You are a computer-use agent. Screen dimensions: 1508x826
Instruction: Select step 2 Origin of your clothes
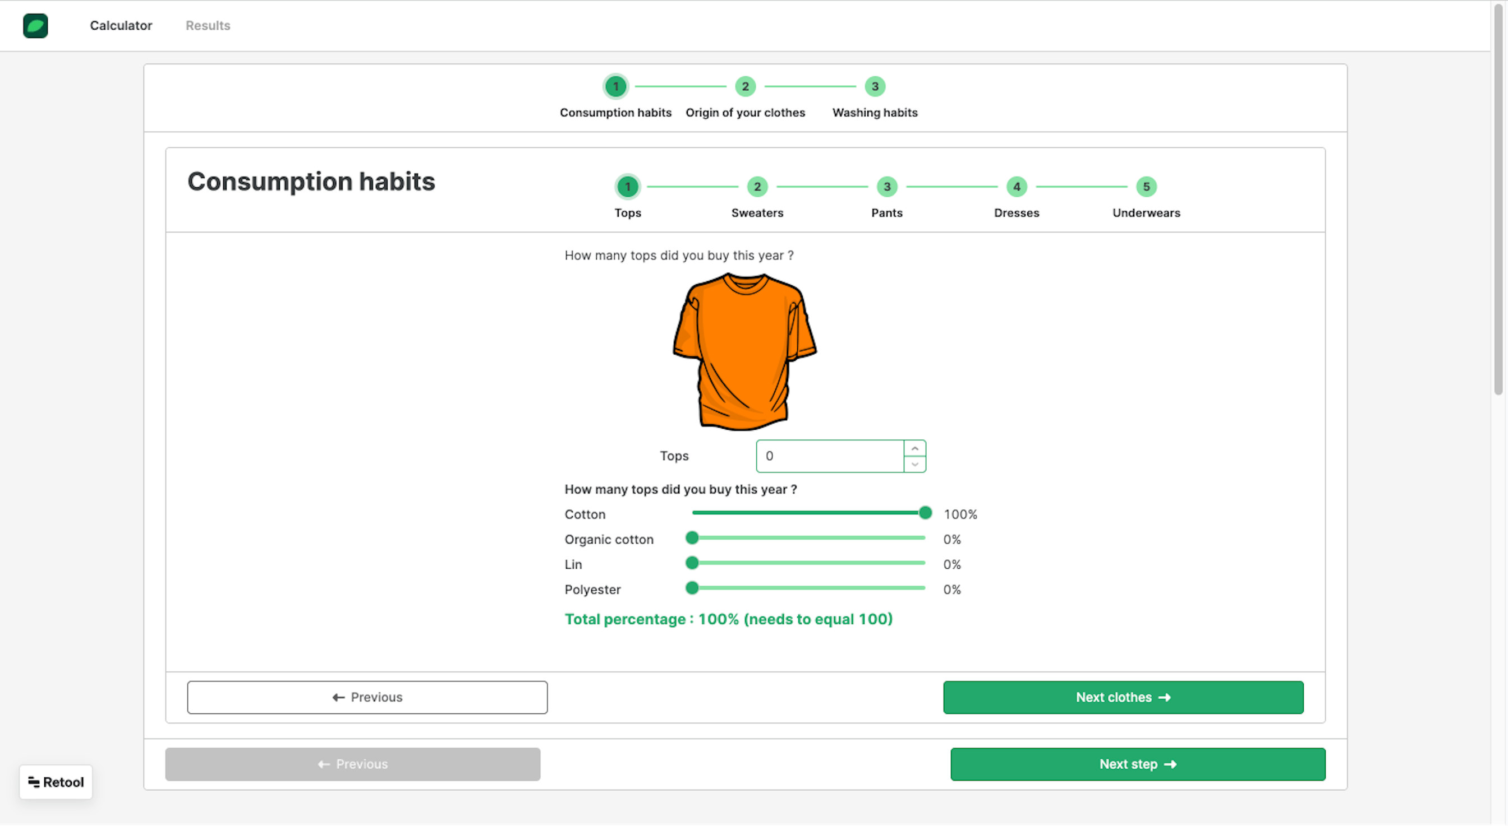click(x=745, y=86)
